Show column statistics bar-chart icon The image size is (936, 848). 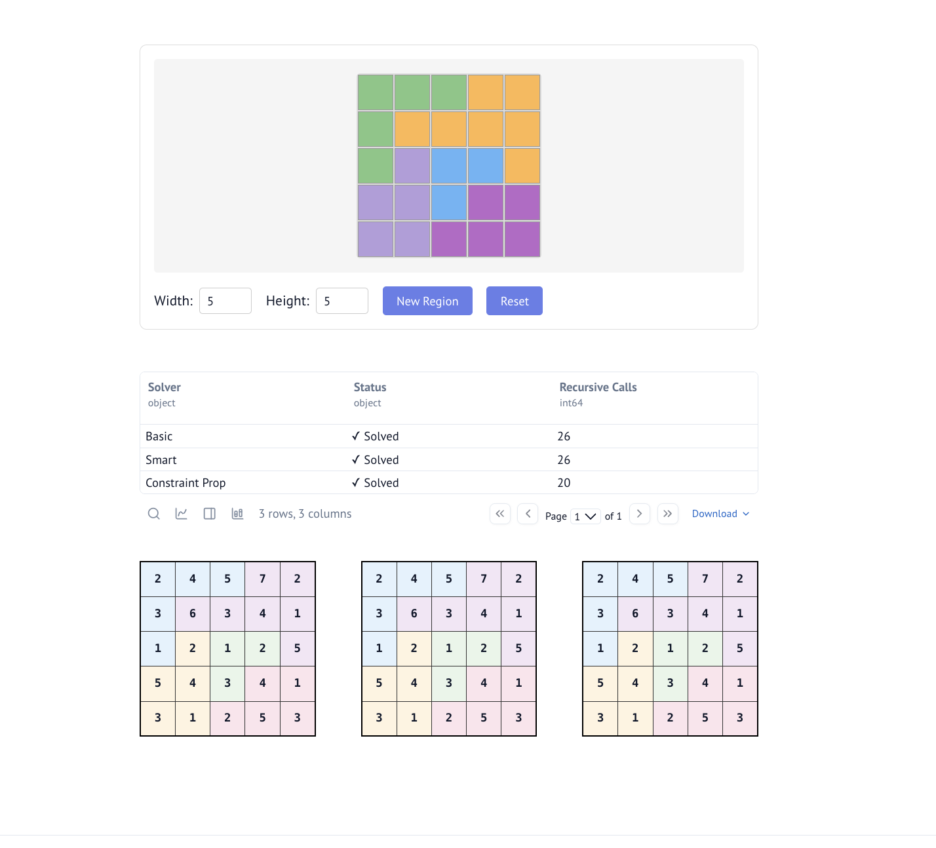click(237, 514)
